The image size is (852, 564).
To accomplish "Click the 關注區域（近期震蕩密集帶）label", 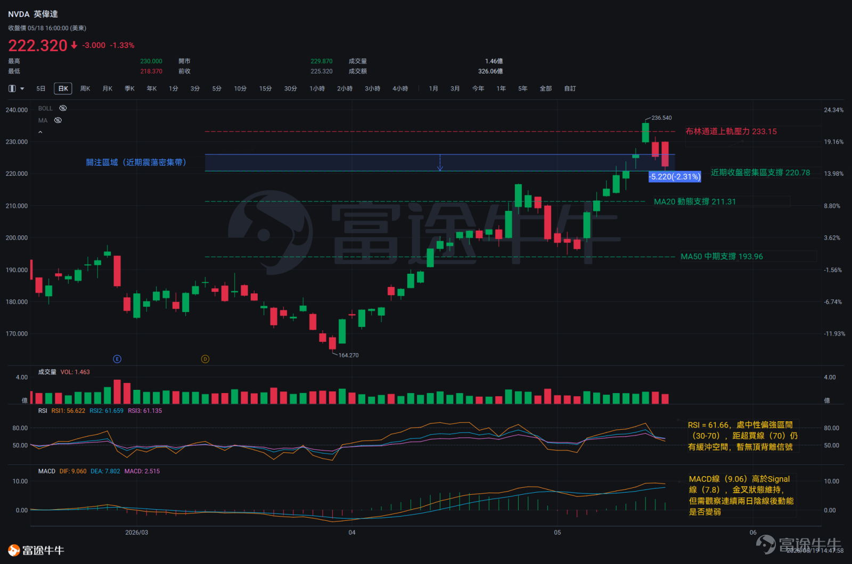I will (x=136, y=162).
